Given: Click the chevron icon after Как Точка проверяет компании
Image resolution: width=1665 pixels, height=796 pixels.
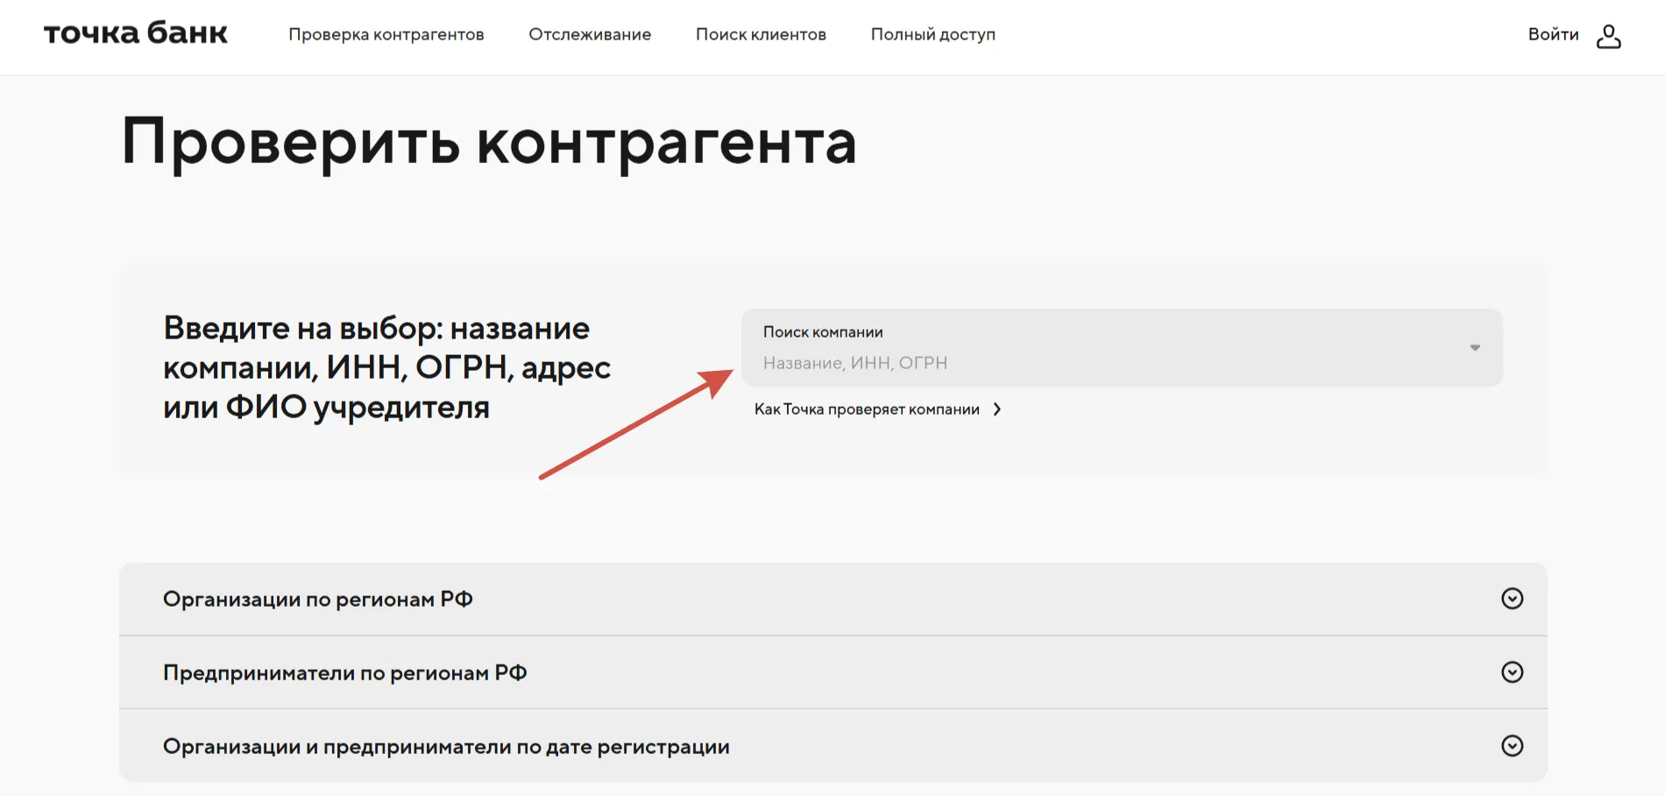Looking at the screenshot, I should tap(997, 409).
